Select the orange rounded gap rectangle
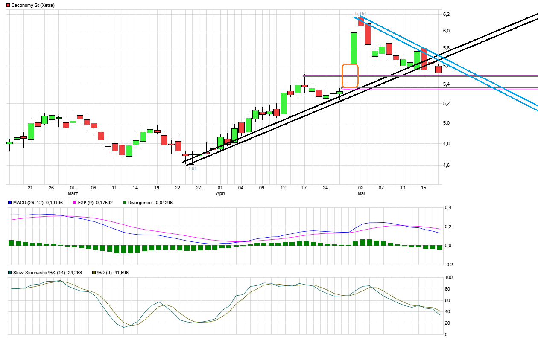 click(x=350, y=76)
